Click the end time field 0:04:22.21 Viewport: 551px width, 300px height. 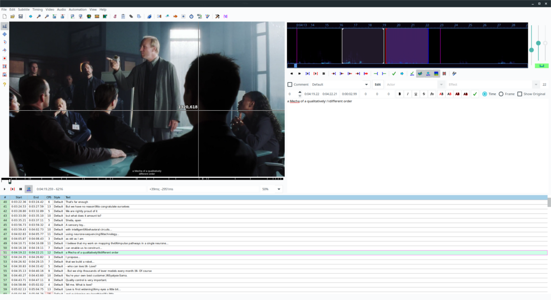click(x=329, y=94)
